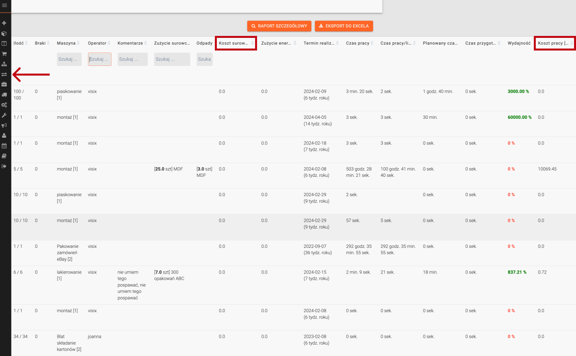This screenshot has width=576, height=356.
Task: Click the user profile sidebar icon
Action: 4,135
